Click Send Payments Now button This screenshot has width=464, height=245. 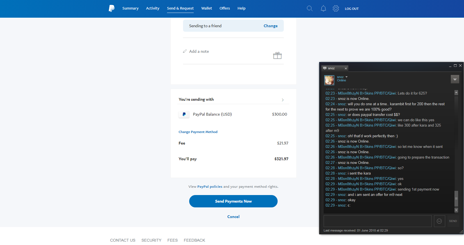point(233,201)
